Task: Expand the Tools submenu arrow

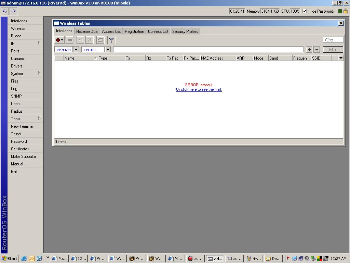Action: tap(39, 118)
